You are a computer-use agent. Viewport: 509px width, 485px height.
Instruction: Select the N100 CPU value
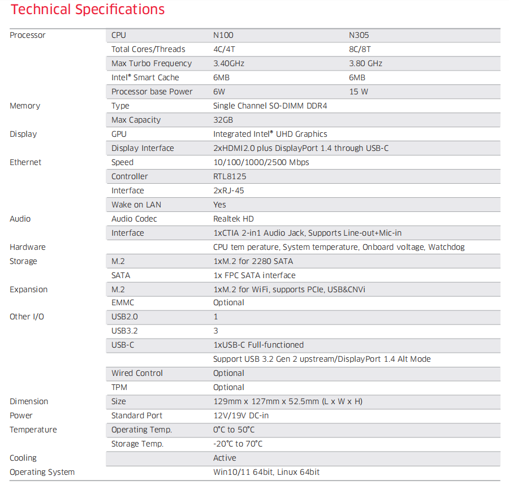click(x=223, y=35)
